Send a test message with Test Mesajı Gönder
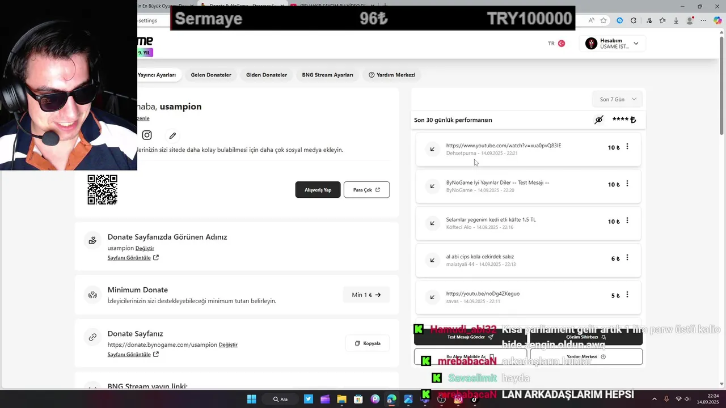The height and width of the screenshot is (408, 726). [x=470, y=337]
